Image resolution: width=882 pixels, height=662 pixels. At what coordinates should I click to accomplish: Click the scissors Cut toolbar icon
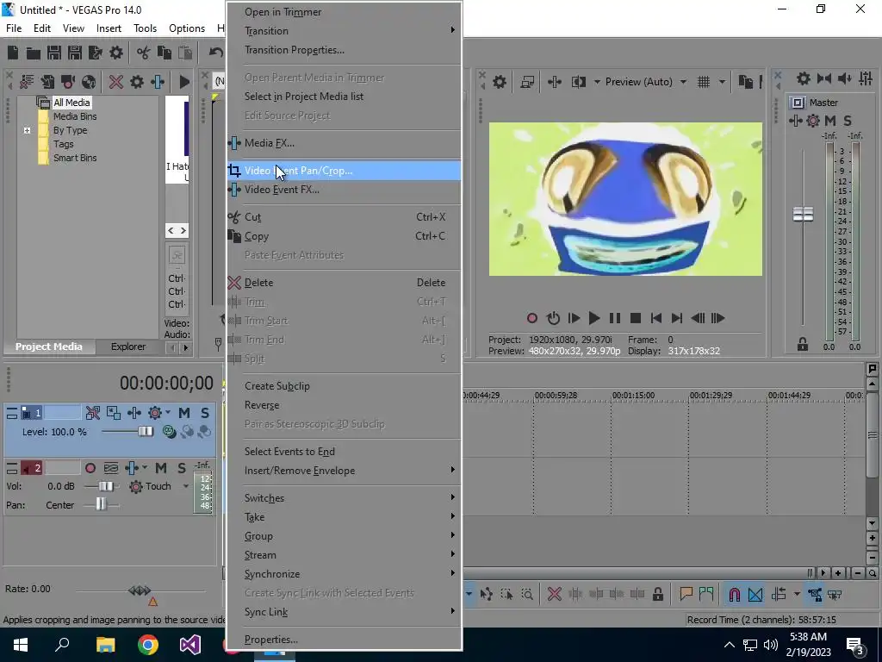click(x=144, y=53)
